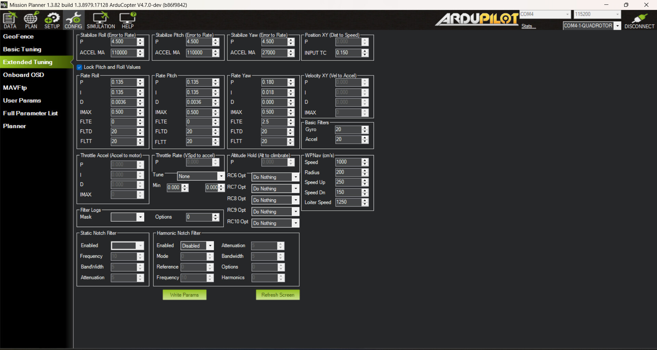This screenshot has height=350, width=657.
Task: Switch to Basic Tuning page
Action: [22, 49]
